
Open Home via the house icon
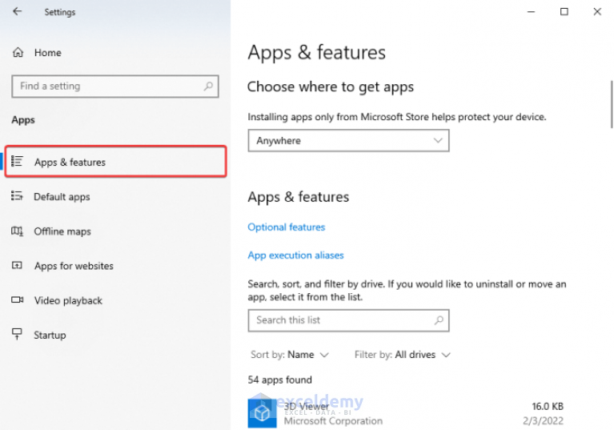click(18, 52)
